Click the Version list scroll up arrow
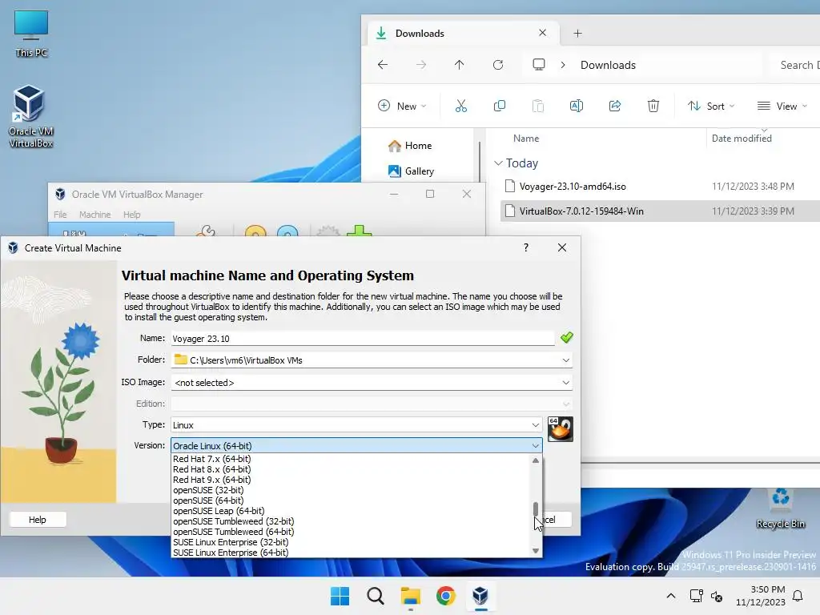Viewport: 820px width, 615px height. point(536,460)
